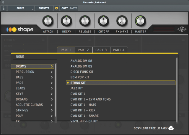
Task: Click the PASTE button
Action: coord(74,8)
